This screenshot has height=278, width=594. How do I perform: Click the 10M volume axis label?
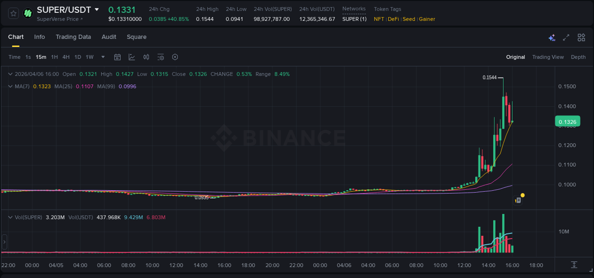[564, 232]
